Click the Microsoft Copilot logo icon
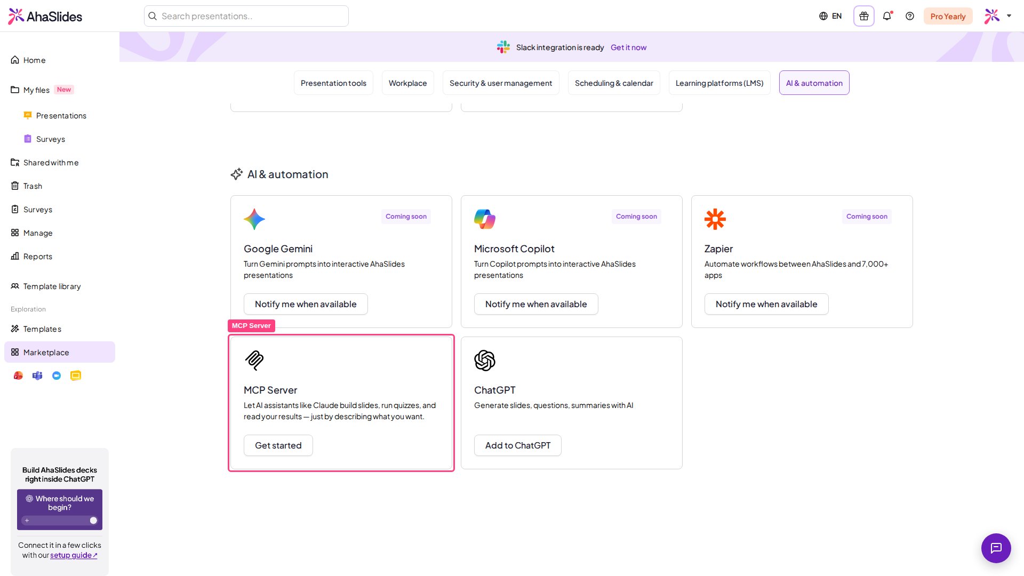1024x576 pixels. [485, 219]
